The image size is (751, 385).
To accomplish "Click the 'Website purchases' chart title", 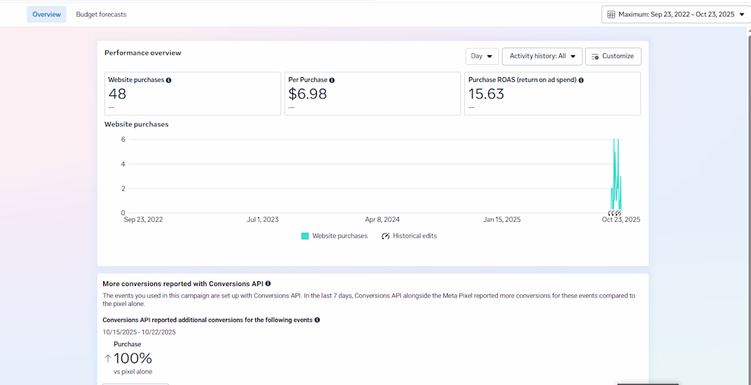I will [137, 124].
